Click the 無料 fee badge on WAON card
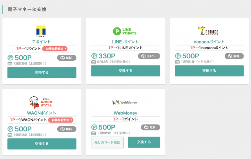The width and height of the screenshot is (251, 159). click(x=67, y=129)
